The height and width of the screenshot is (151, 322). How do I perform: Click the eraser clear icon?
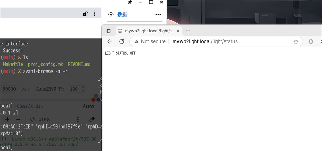point(92,120)
